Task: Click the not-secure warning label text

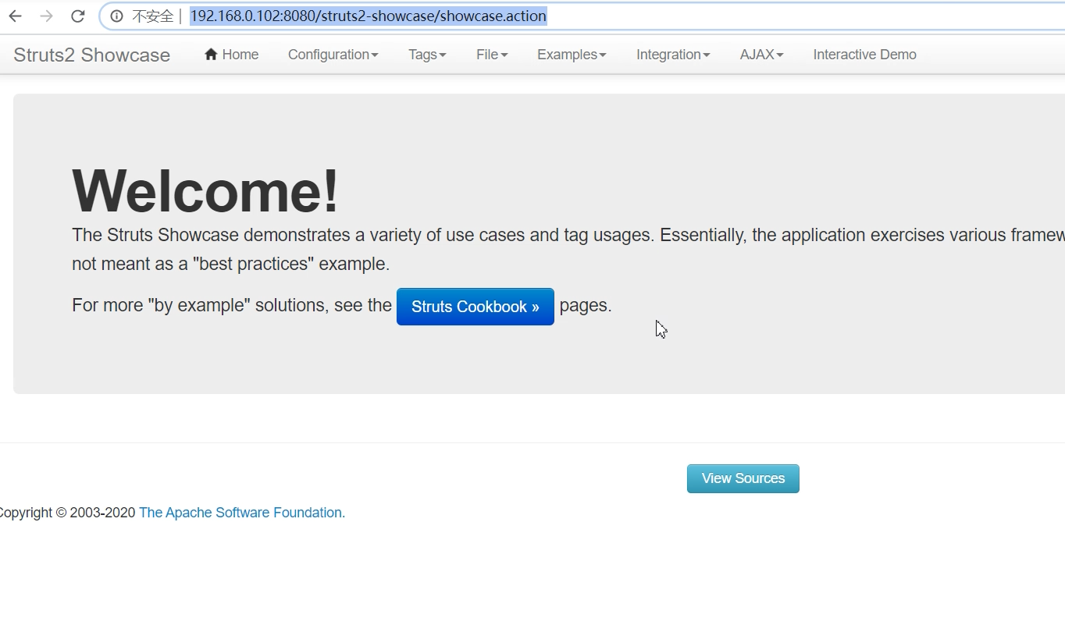Action: tap(152, 16)
